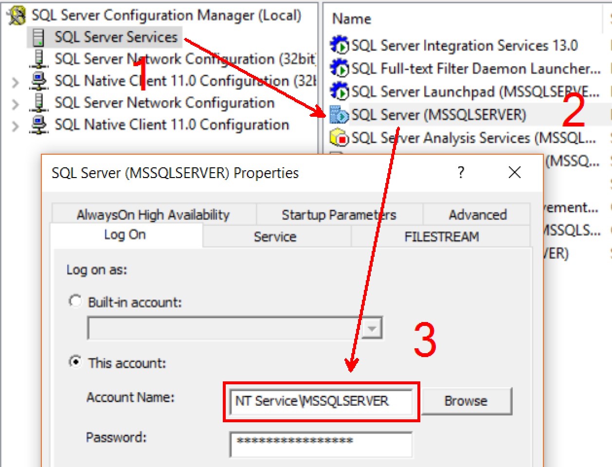The image size is (612, 467).
Task: Select the SQL Server Network Configuration node
Action: tap(164, 103)
